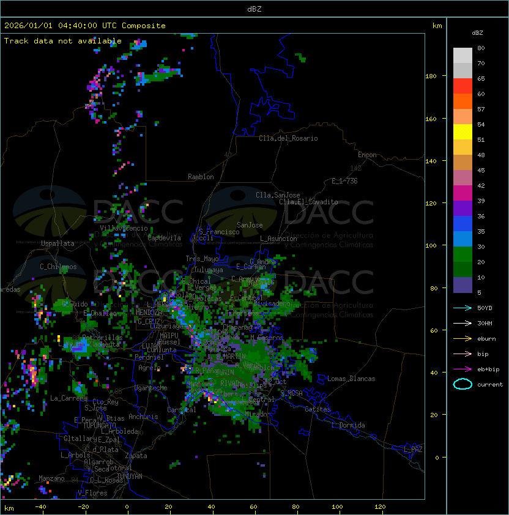509x515 pixels.
Task: Select the dark green legend swatch
Action: point(463,269)
